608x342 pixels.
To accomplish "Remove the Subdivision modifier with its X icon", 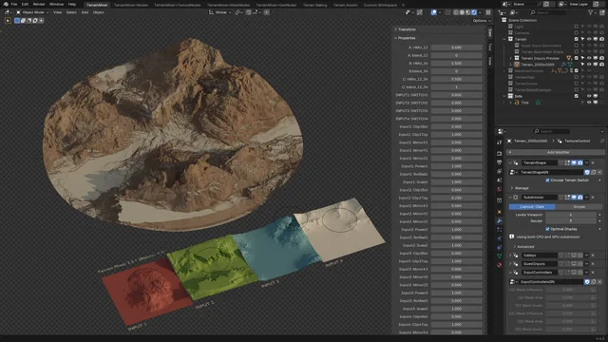I will point(593,198).
